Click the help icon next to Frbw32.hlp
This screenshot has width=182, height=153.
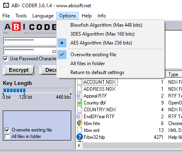(x=80, y=137)
